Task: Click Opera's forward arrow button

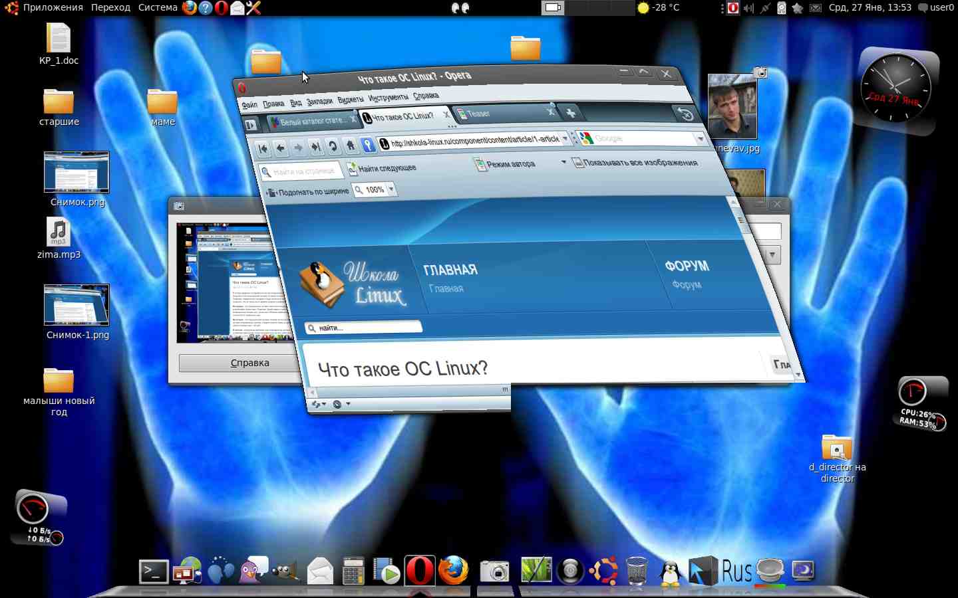Action: (x=298, y=148)
